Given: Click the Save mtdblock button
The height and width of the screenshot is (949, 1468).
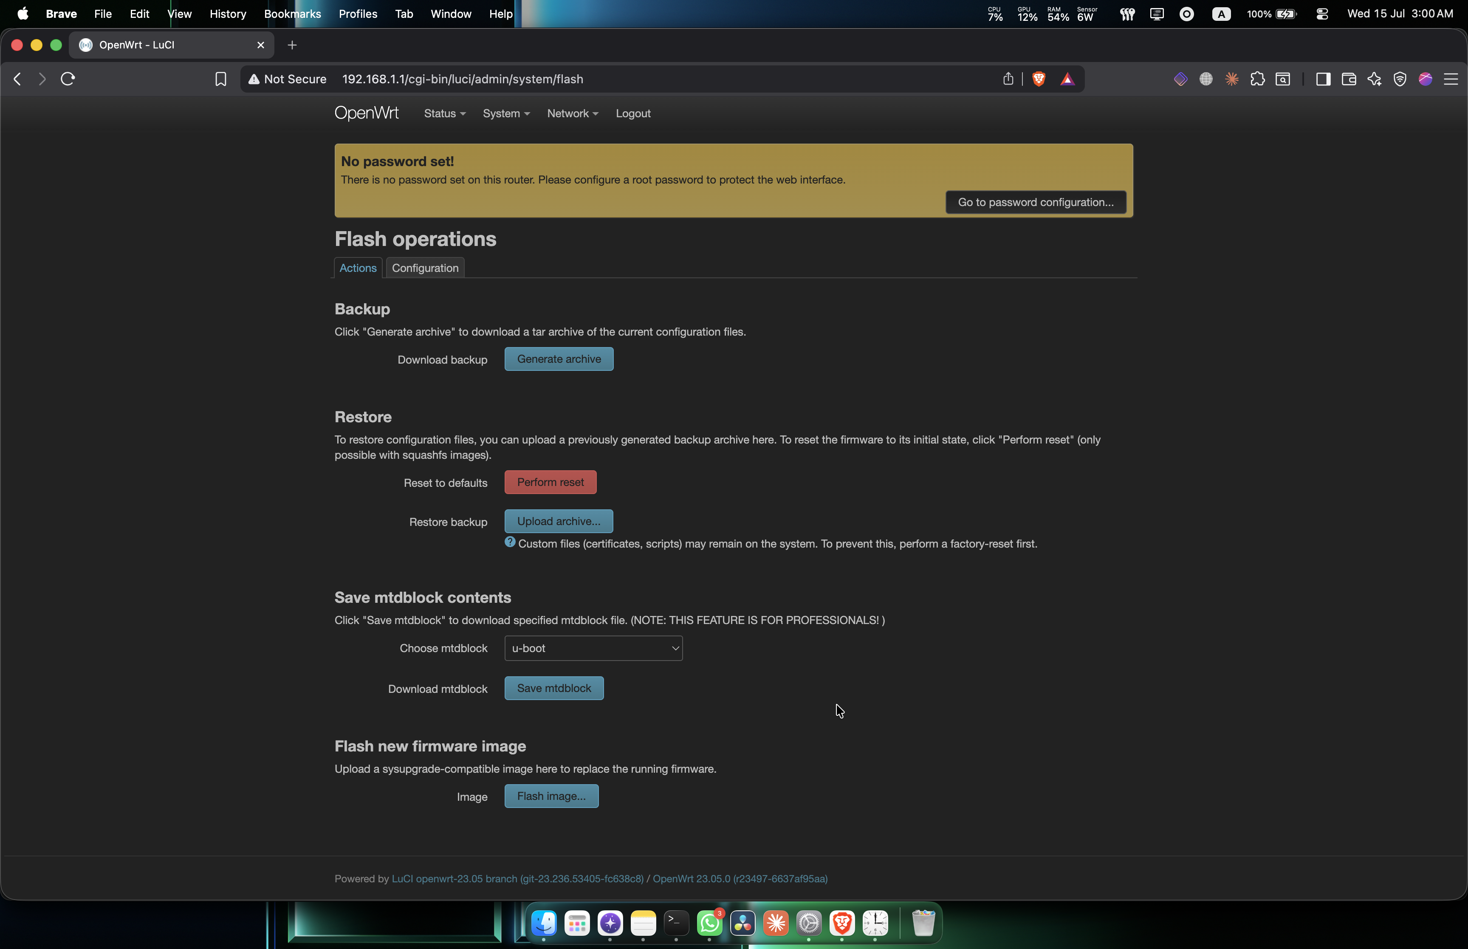Looking at the screenshot, I should click(x=554, y=688).
